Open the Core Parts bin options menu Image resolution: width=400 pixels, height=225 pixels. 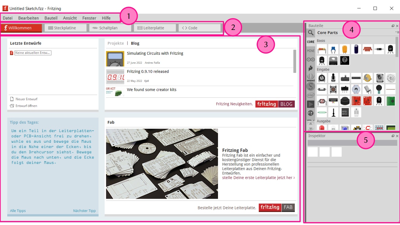pos(397,32)
